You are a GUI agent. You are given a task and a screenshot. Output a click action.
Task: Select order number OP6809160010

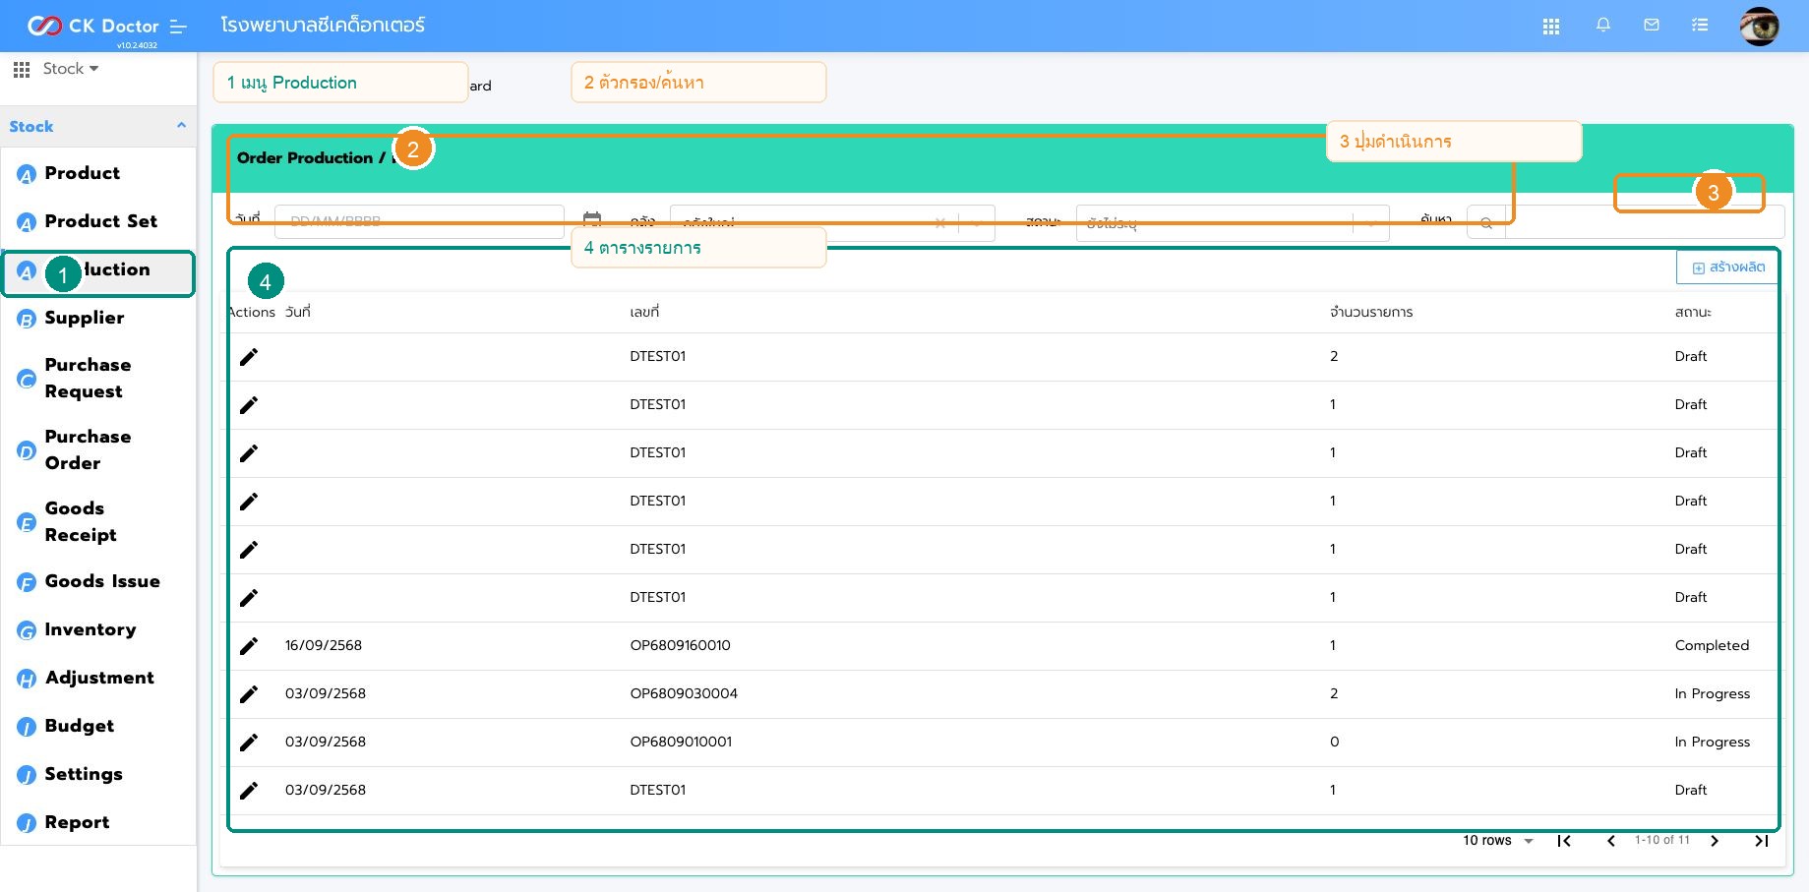680,645
